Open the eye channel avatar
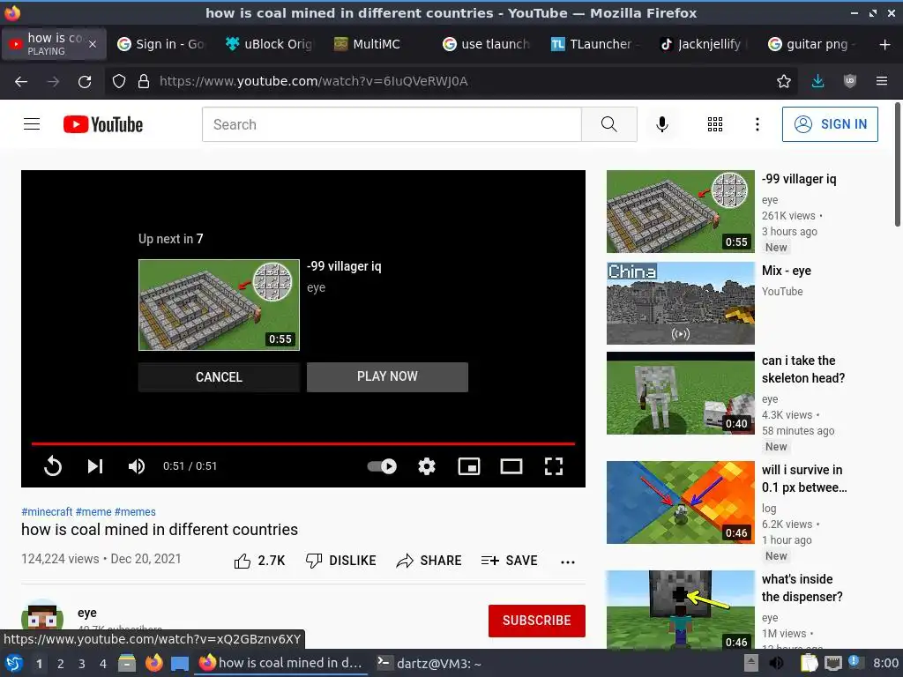Screen dimensions: 903x677 [x=42, y=617]
